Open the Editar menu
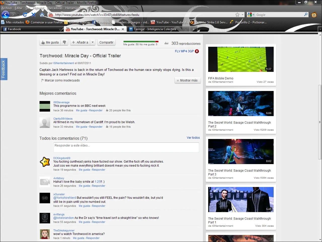Image resolution: width=322 pixels, height=242 pixels. coord(19,8)
